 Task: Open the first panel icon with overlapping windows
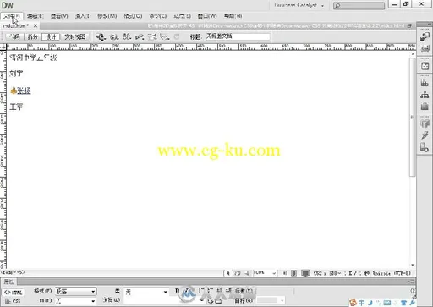[x=425, y=37]
